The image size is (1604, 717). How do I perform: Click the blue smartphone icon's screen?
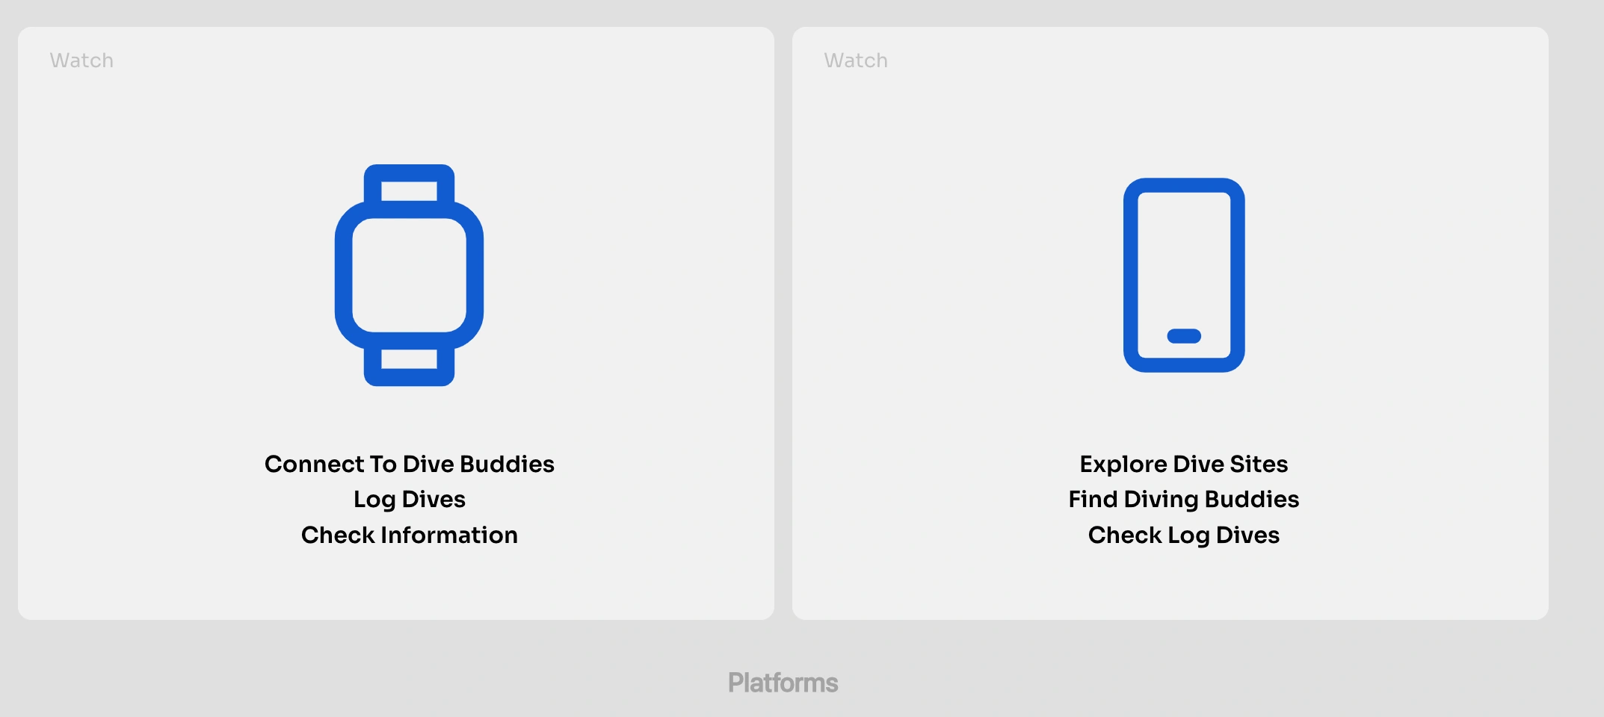[1184, 275]
